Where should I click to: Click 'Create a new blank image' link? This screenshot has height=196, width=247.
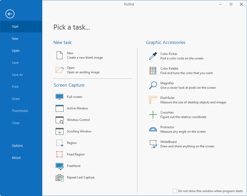[x=85, y=58]
